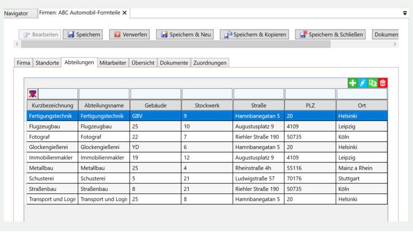413x232 pixels.
Task: Click toolbar scrollbar right arrow
Action: click(x=395, y=44)
